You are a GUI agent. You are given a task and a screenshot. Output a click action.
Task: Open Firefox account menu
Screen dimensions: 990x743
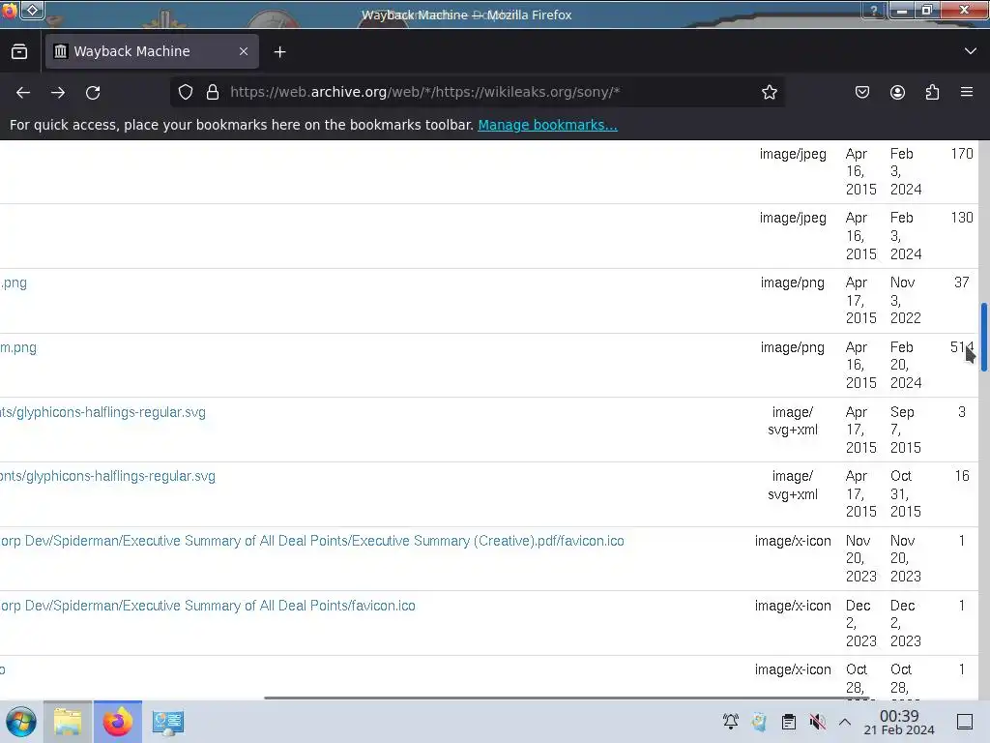point(897,92)
